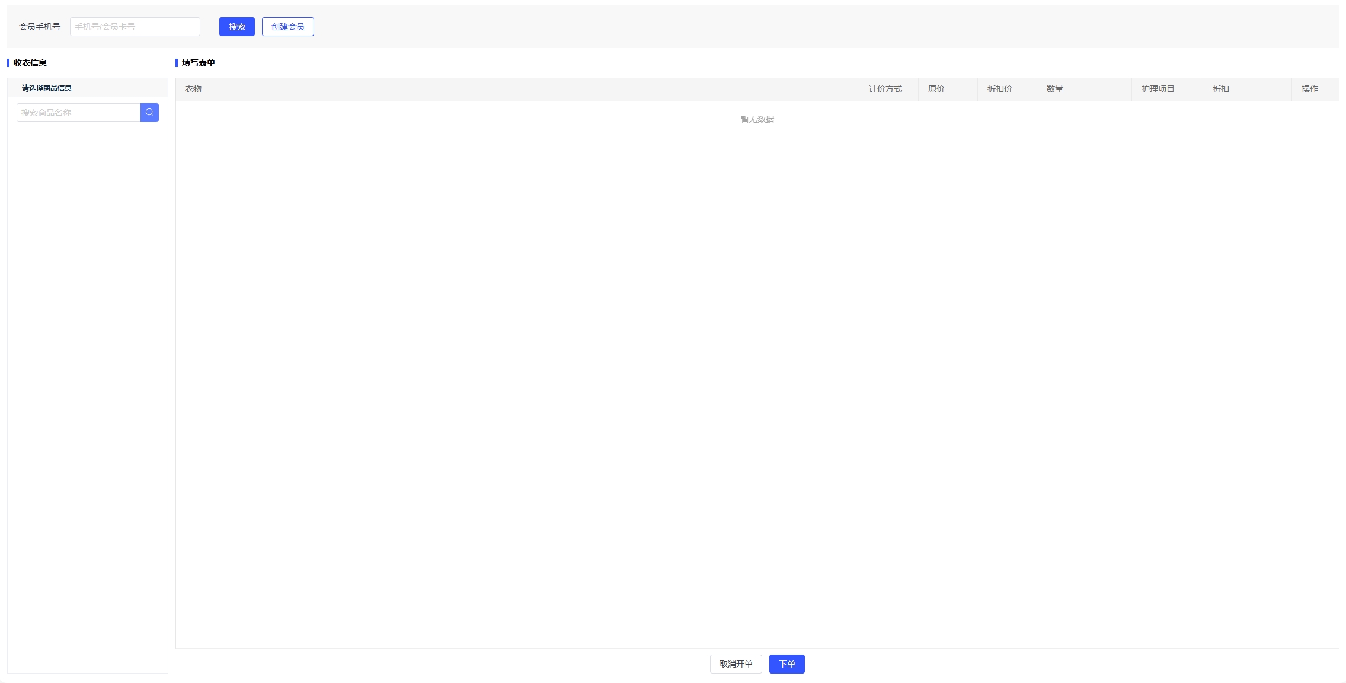Cancel the order with 取消开单

pos(736,664)
